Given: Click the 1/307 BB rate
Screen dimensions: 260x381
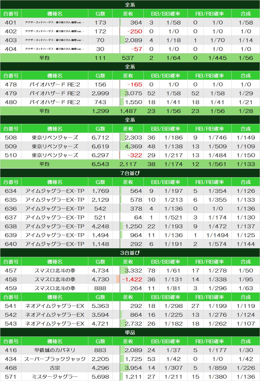Looking at the screenshot, I should (x=173, y=368).
